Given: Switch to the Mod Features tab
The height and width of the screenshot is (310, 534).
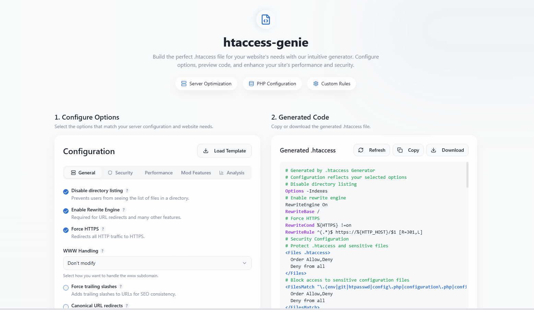Looking at the screenshot, I should (196, 172).
